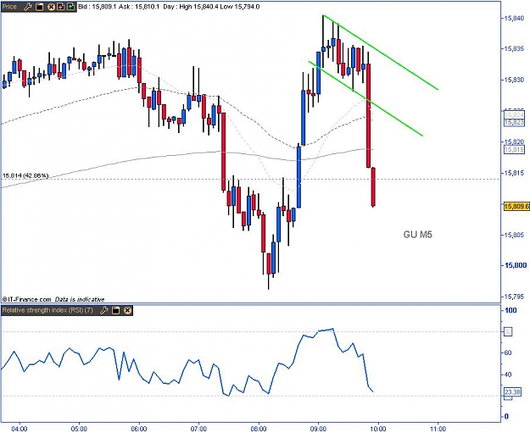The height and width of the screenshot is (433, 530).
Task: Open RSI indicator wrench settings
Action: (x=103, y=310)
